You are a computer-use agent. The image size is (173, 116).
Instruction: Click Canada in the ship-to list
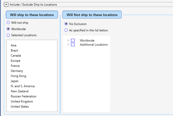point(16,56)
